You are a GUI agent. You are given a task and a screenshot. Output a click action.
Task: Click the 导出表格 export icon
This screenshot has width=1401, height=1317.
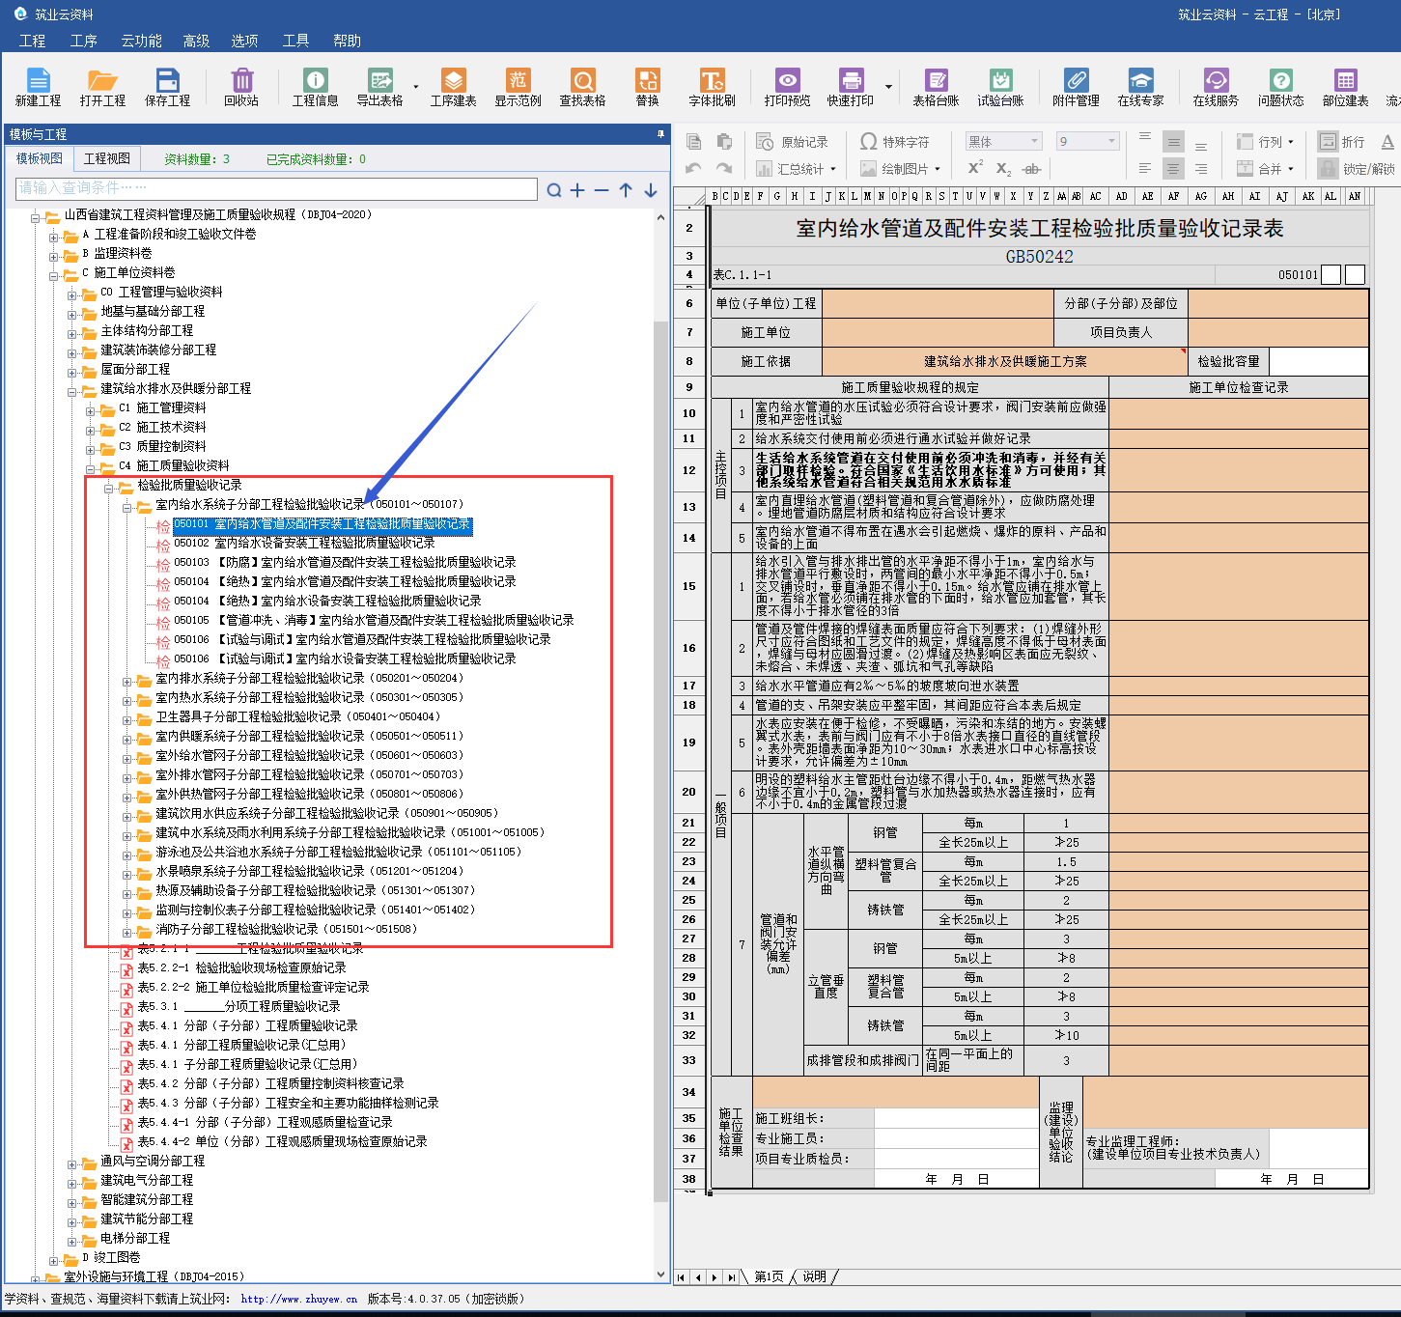pyautogui.click(x=379, y=87)
